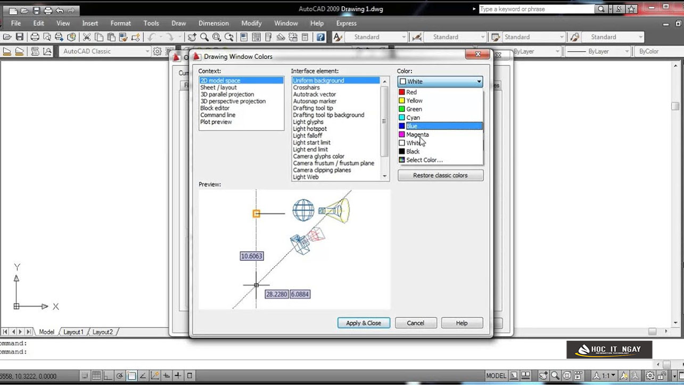This screenshot has width=684, height=385.
Task: Click Undo arrow in the quick access toolbar
Action: (60, 10)
